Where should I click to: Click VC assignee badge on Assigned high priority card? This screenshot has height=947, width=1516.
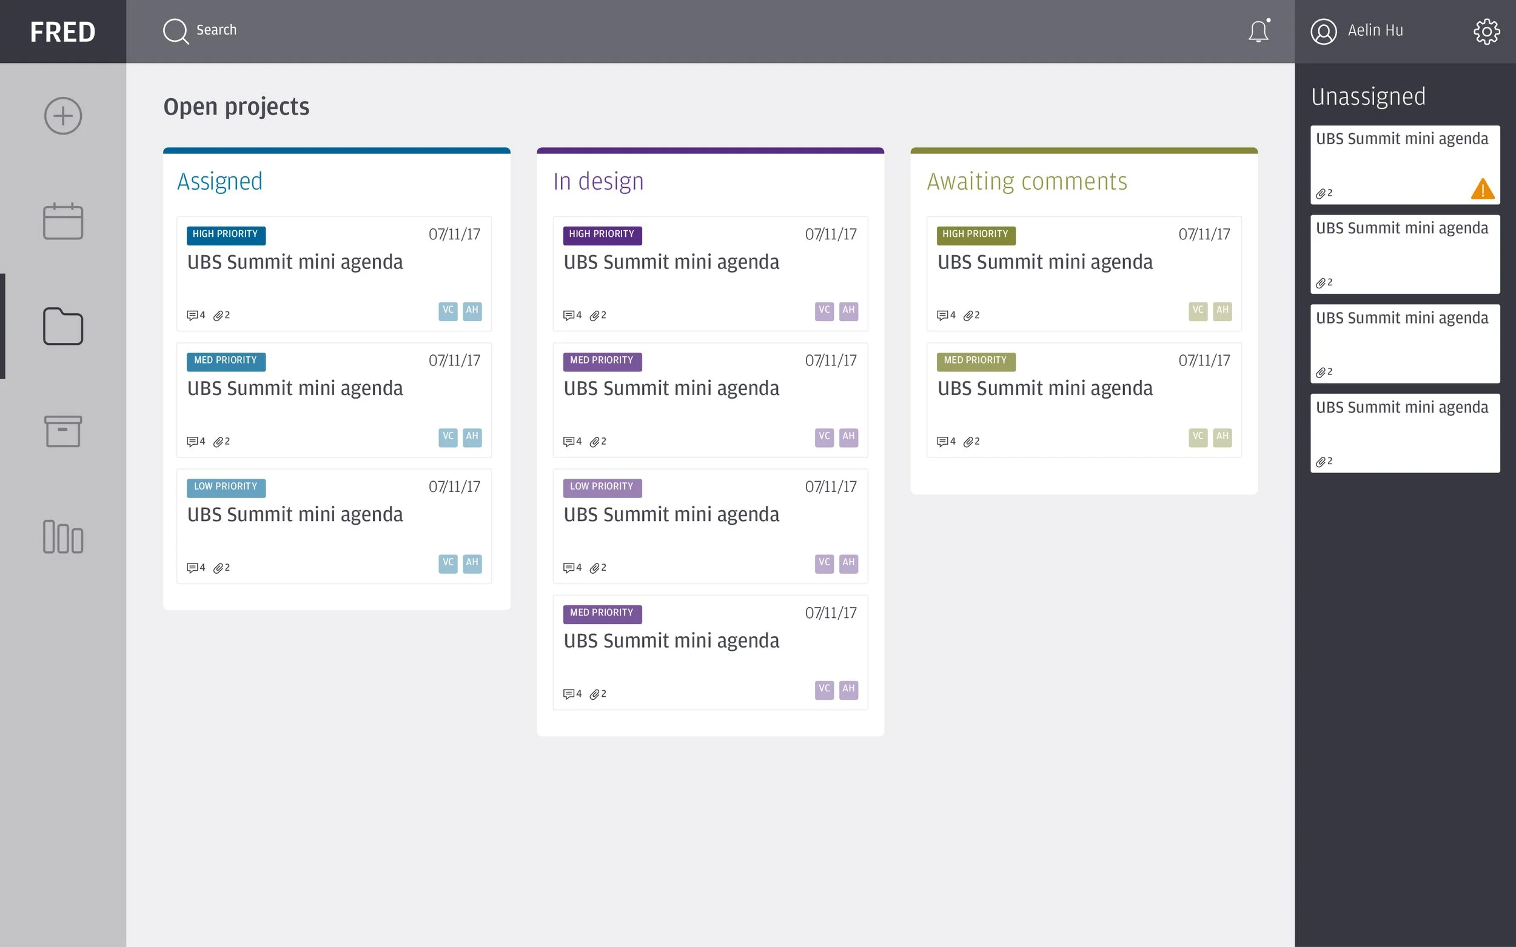pos(448,311)
